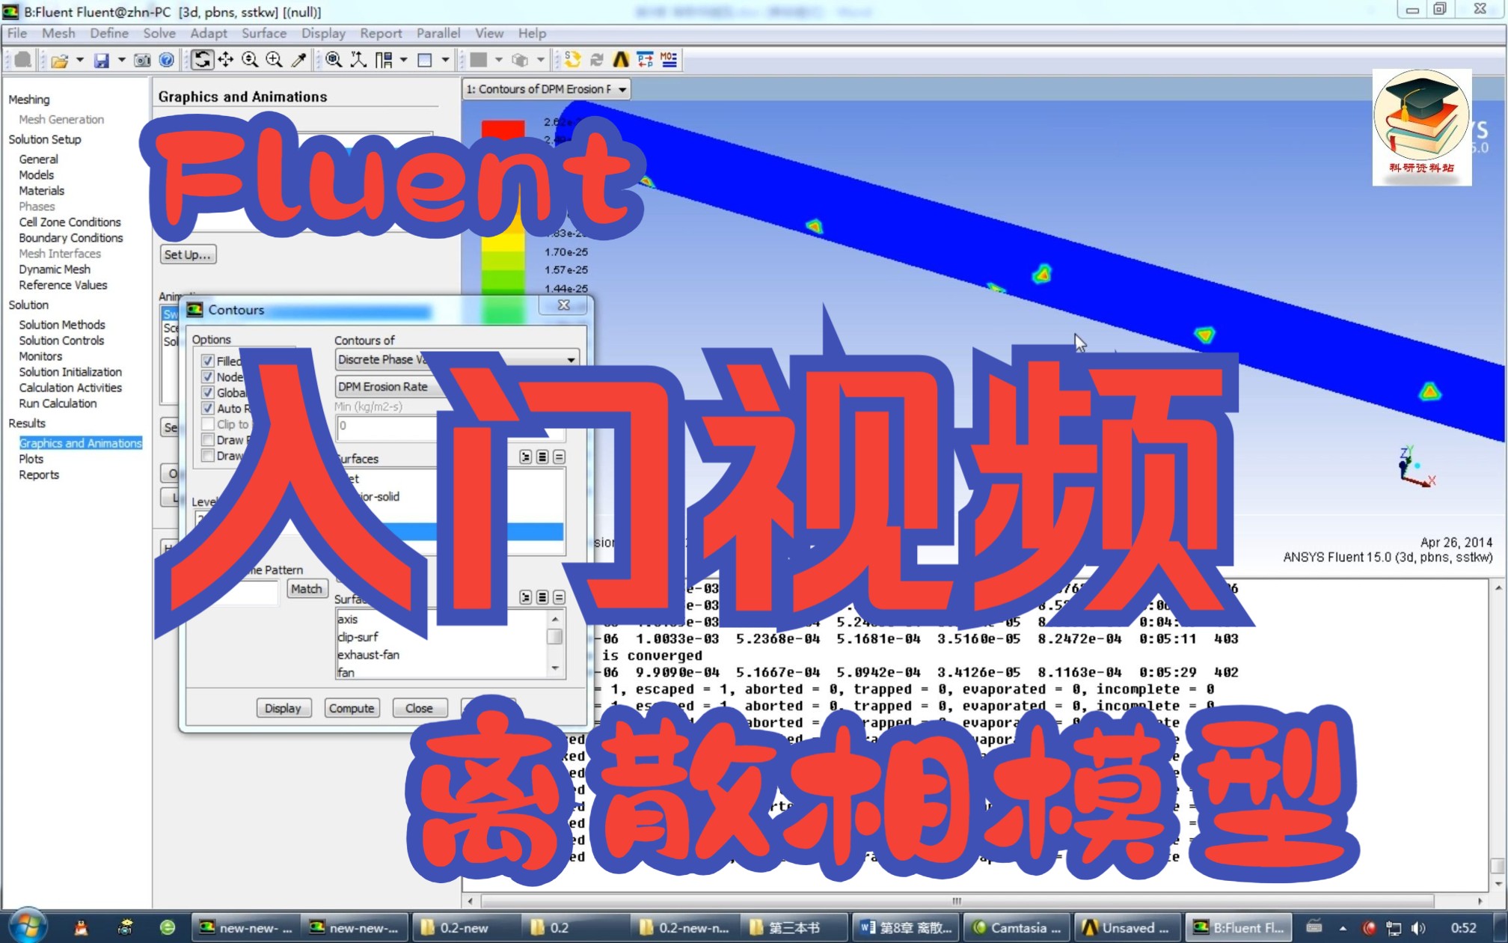This screenshot has width=1508, height=943.
Task: Click the Compute button in Contours dialog
Action: [x=352, y=708]
